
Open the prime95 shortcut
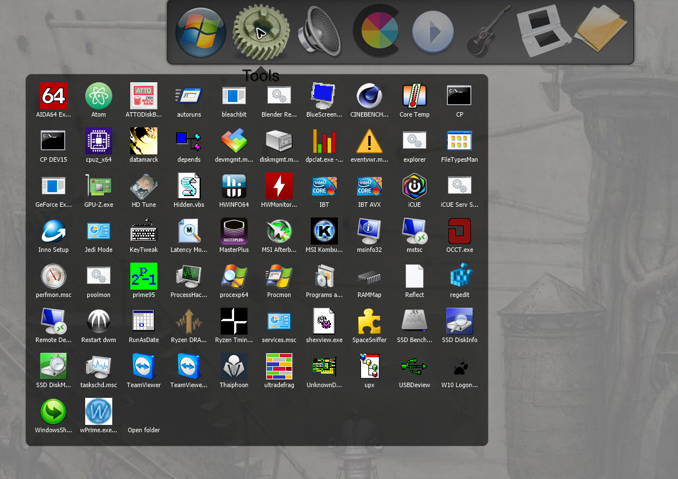pyautogui.click(x=144, y=276)
